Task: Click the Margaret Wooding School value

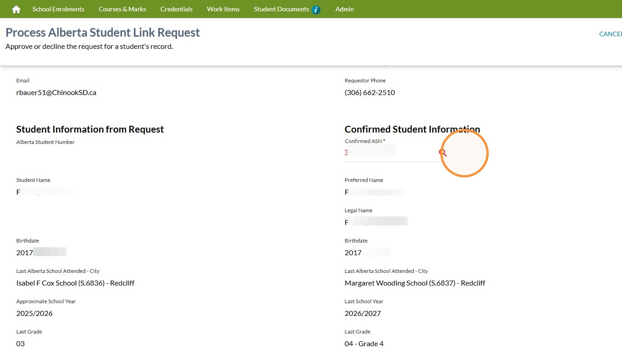Action: (415, 283)
